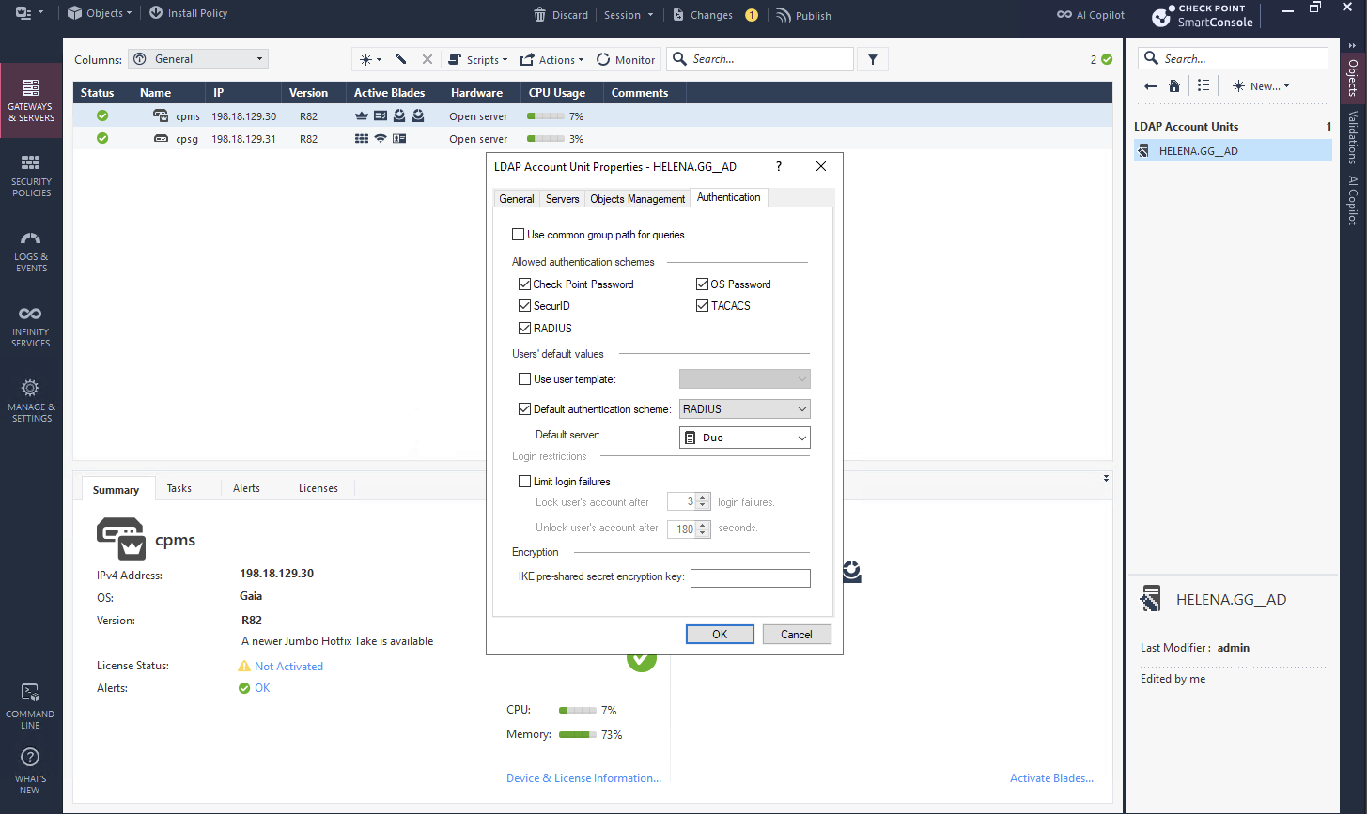Click IKE pre-shared secret key field
The image size is (1367, 814).
click(750, 577)
